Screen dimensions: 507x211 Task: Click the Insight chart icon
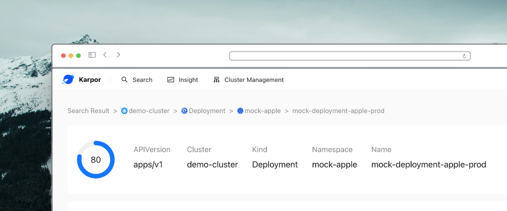tap(171, 80)
